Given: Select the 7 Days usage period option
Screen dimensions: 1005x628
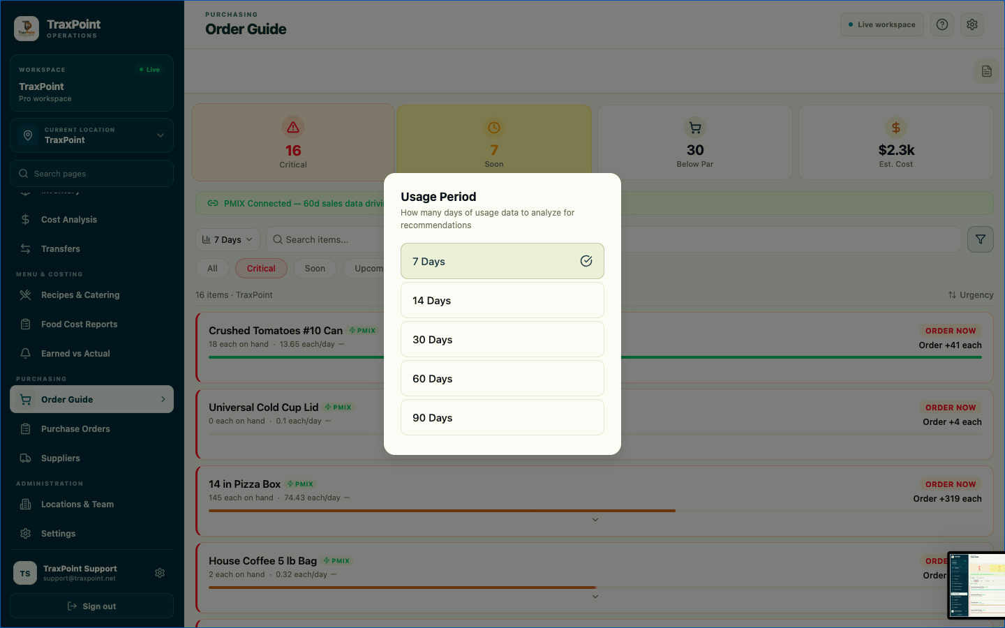Looking at the screenshot, I should 502,261.
